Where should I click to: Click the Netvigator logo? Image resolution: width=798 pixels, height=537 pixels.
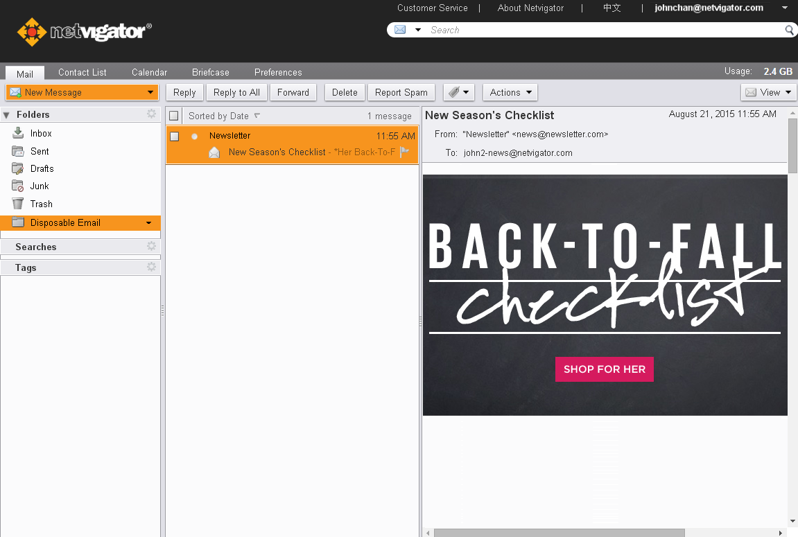click(85, 31)
